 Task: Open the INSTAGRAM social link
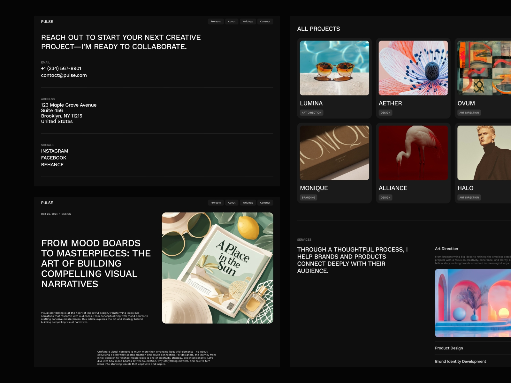(54, 151)
